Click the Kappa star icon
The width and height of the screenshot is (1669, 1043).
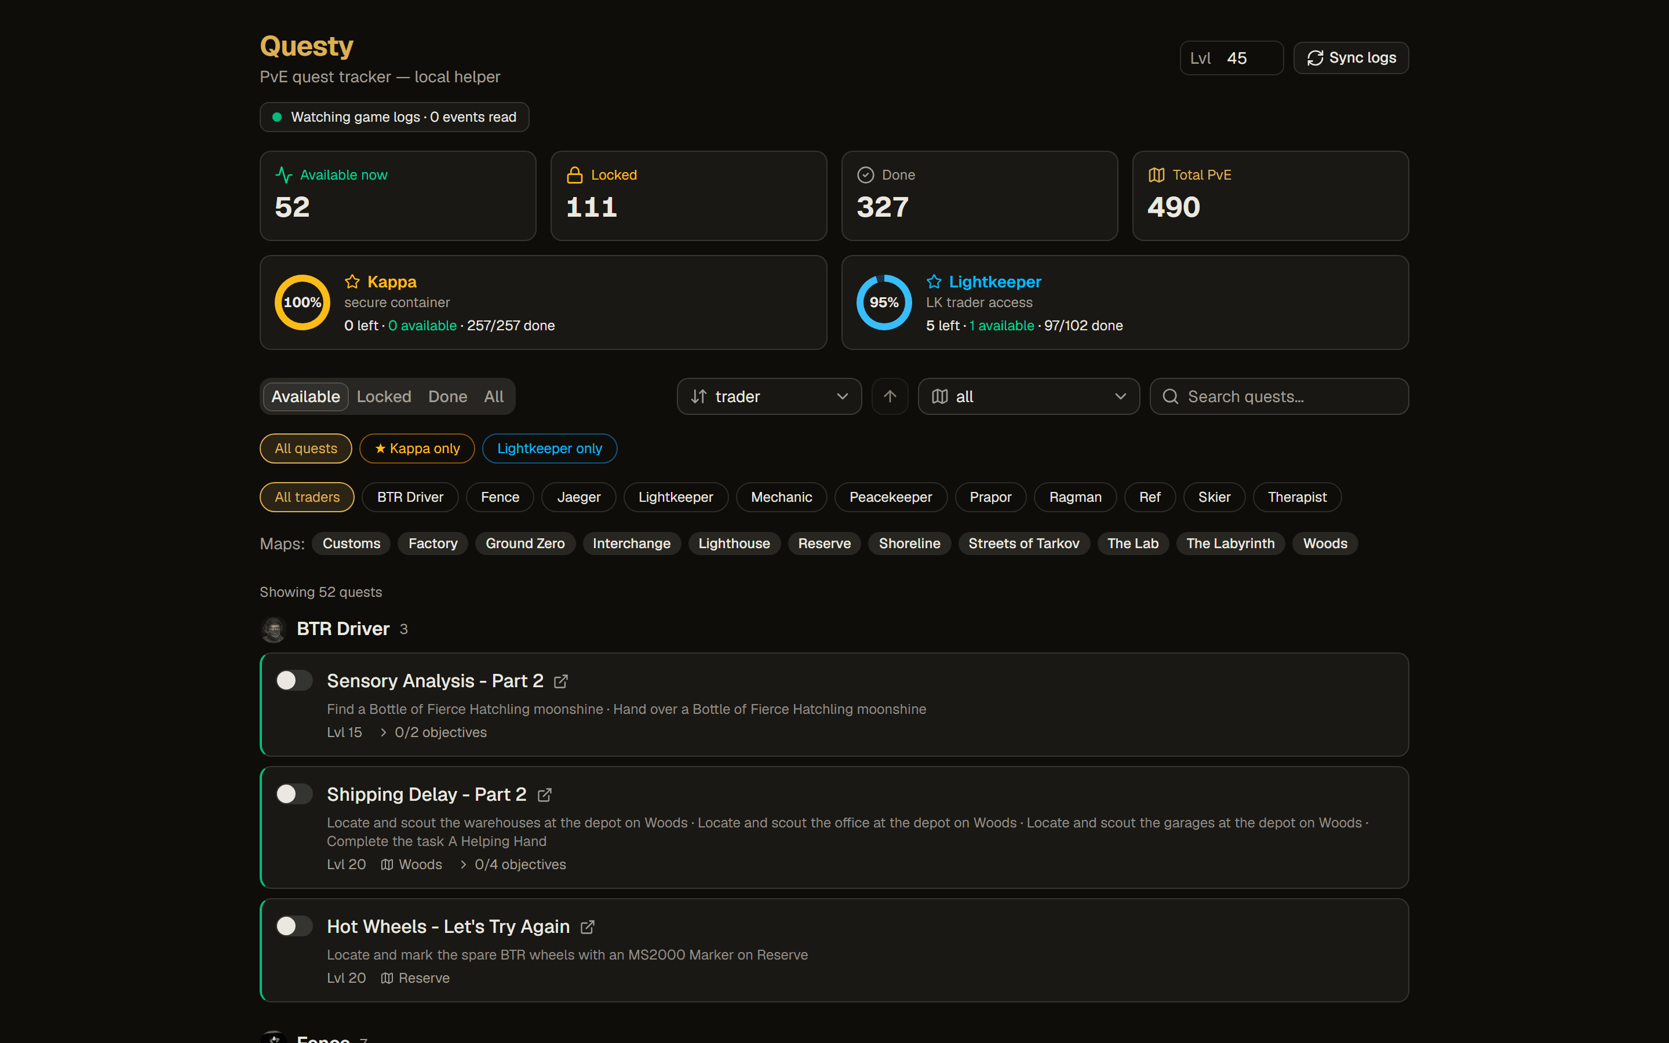(352, 282)
